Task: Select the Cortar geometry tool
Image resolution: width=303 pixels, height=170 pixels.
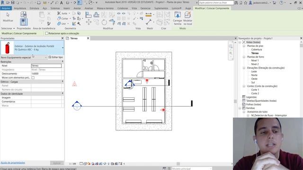Action: pyautogui.click(x=62, y=18)
